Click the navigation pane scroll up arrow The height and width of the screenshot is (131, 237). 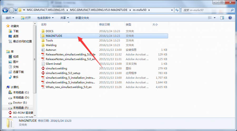tap(35, 24)
